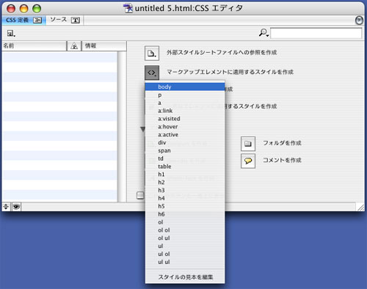Select the ol ol menu entry
The image size is (367, 289).
click(185, 230)
